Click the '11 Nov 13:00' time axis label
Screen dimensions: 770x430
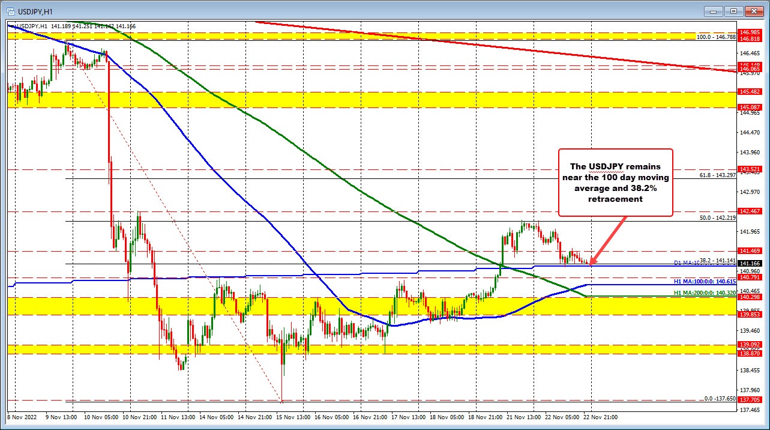point(178,417)
